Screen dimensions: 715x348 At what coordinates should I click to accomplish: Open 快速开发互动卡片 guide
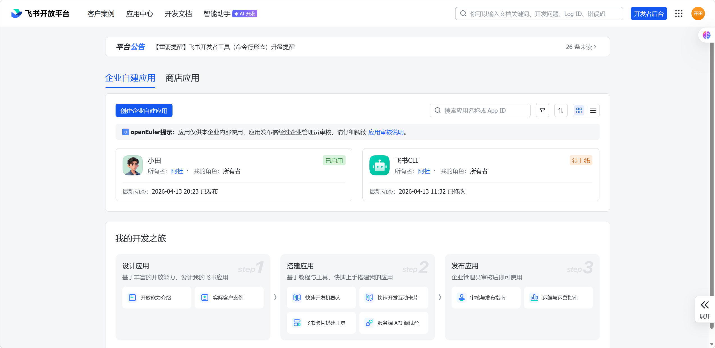coord(394,298)
